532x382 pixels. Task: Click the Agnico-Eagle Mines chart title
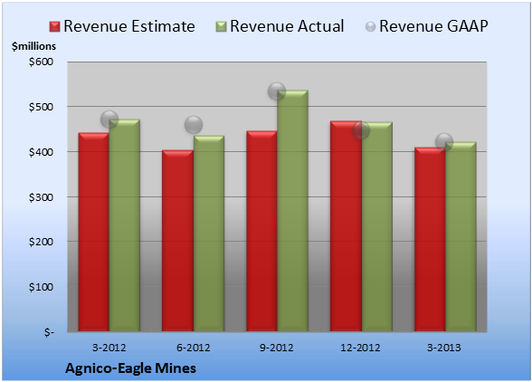130,368
